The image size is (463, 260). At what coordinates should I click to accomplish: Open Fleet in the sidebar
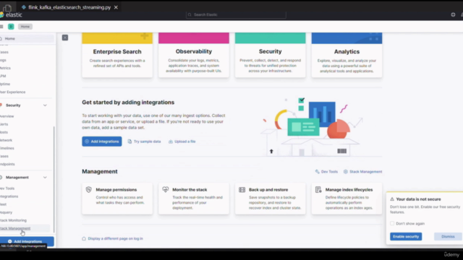pyautogui.click(x=3, y=204)
